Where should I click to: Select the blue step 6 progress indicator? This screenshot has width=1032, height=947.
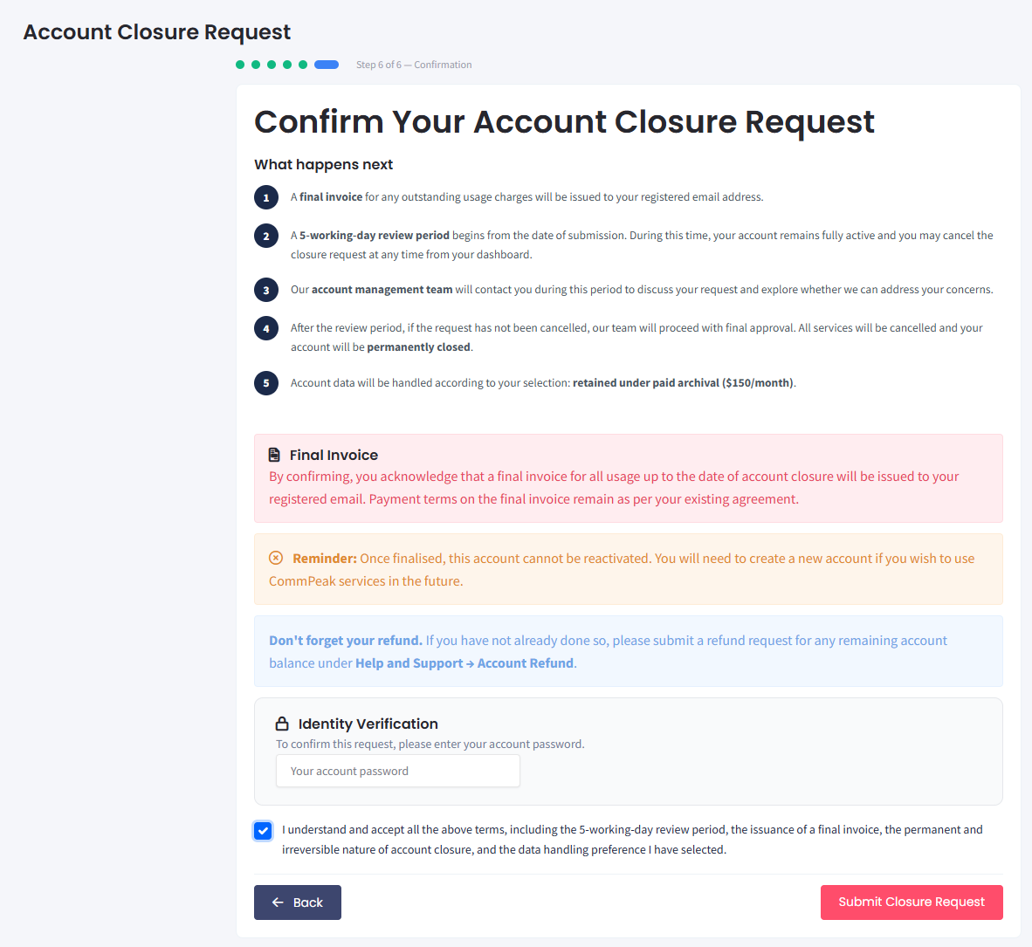(x=326, y=64)
